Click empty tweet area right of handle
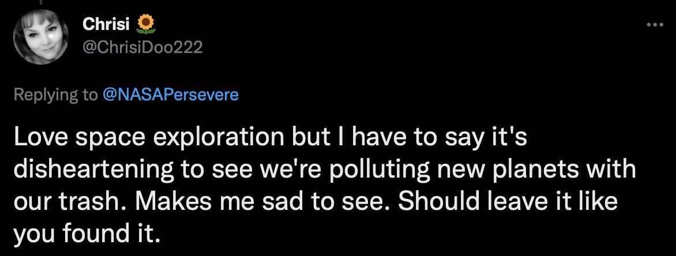The height and width of the screenshot is (256, 676). [x=404, y=48]
